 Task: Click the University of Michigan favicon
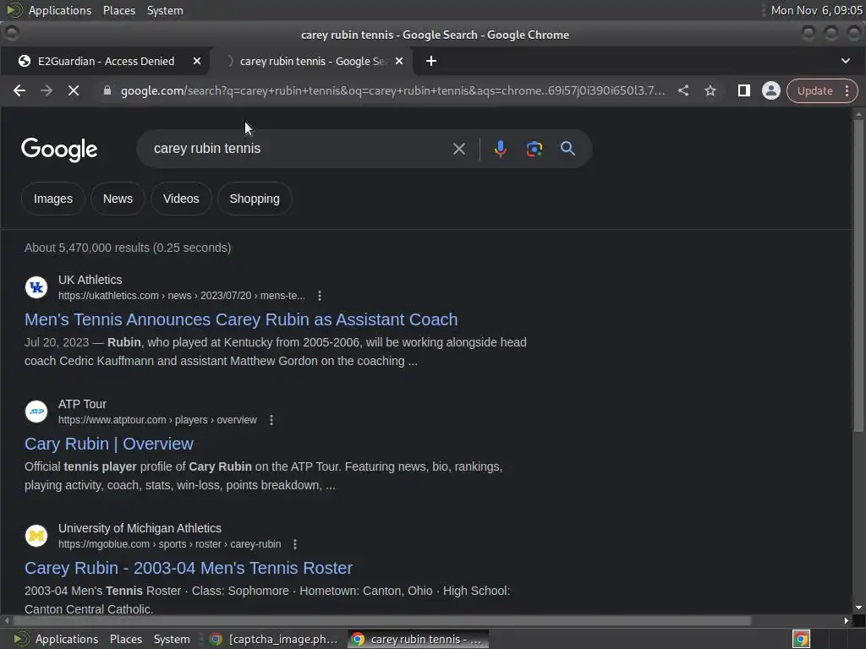tap(36, 536)
